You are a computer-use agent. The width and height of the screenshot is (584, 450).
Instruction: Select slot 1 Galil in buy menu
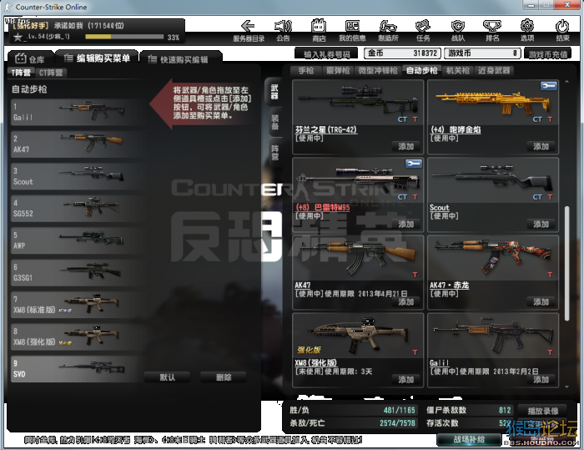(x=77, y=112)
